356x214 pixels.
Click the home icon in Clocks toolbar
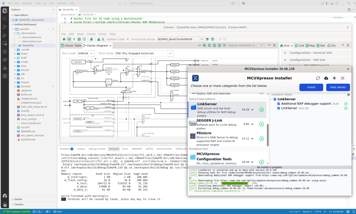pos(91,39)
